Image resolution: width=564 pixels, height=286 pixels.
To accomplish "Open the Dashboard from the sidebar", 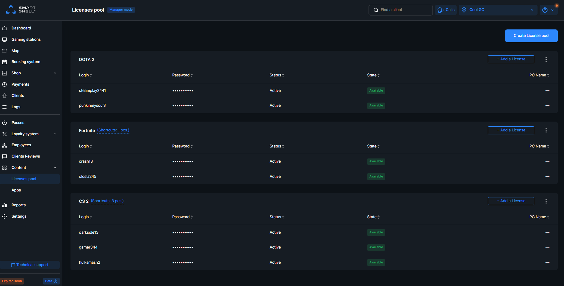I will tap(21, 28).
